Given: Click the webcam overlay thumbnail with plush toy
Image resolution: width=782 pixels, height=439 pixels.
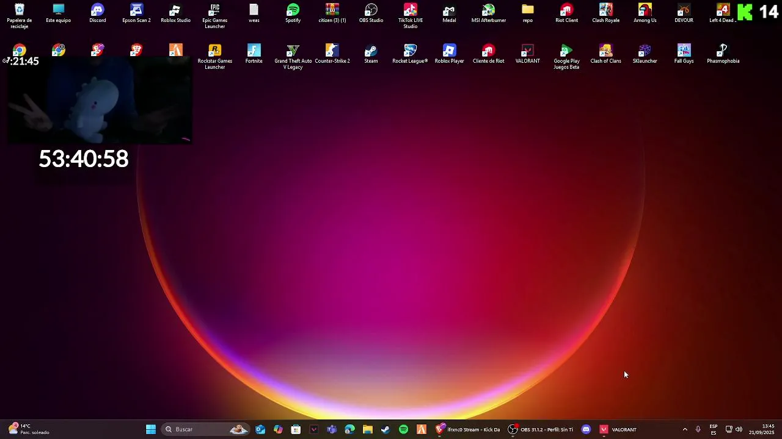Looking at the screenshot, I should [x=99, y=101].
